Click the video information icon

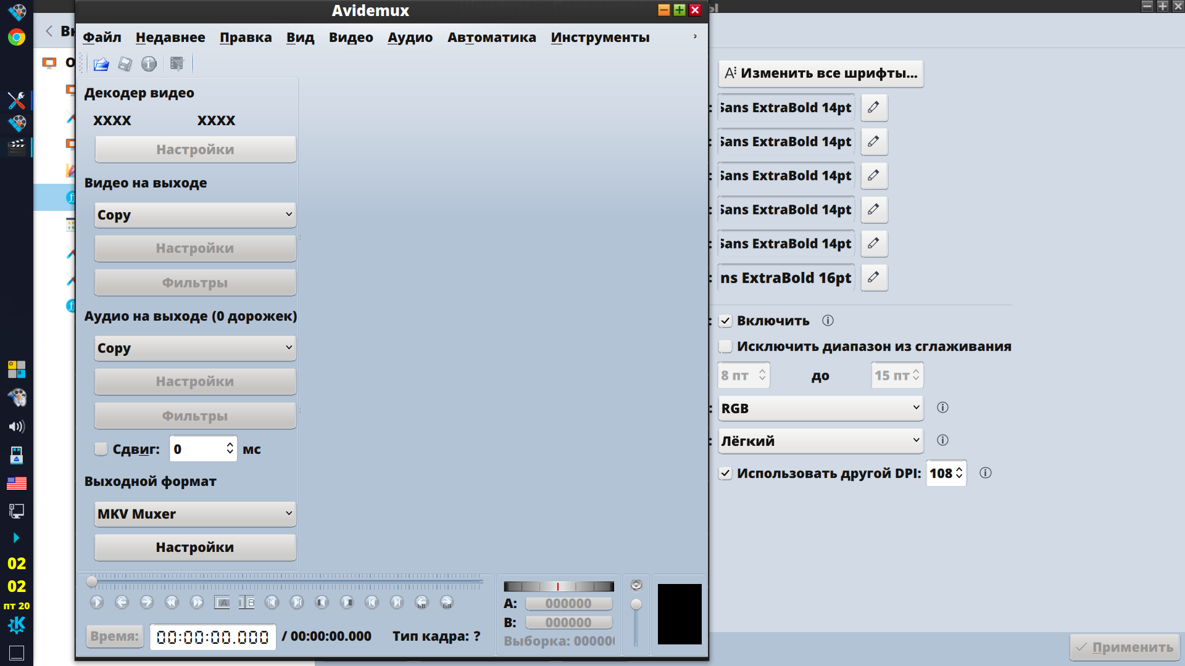[149, 64]
